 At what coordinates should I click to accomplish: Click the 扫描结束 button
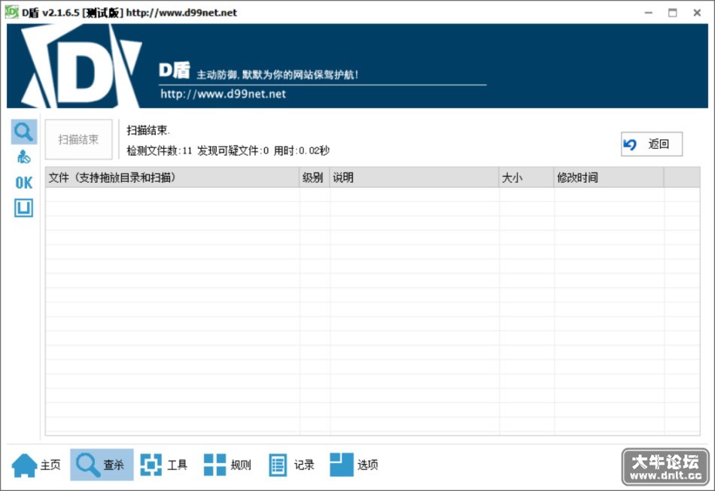[x=78, y=139]
